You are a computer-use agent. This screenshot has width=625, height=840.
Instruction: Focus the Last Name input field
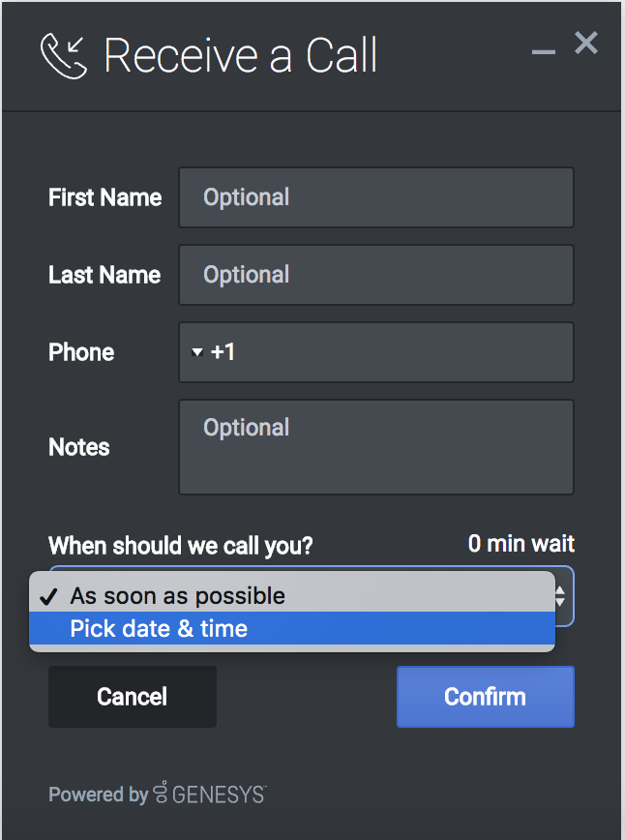click(376, 275)
